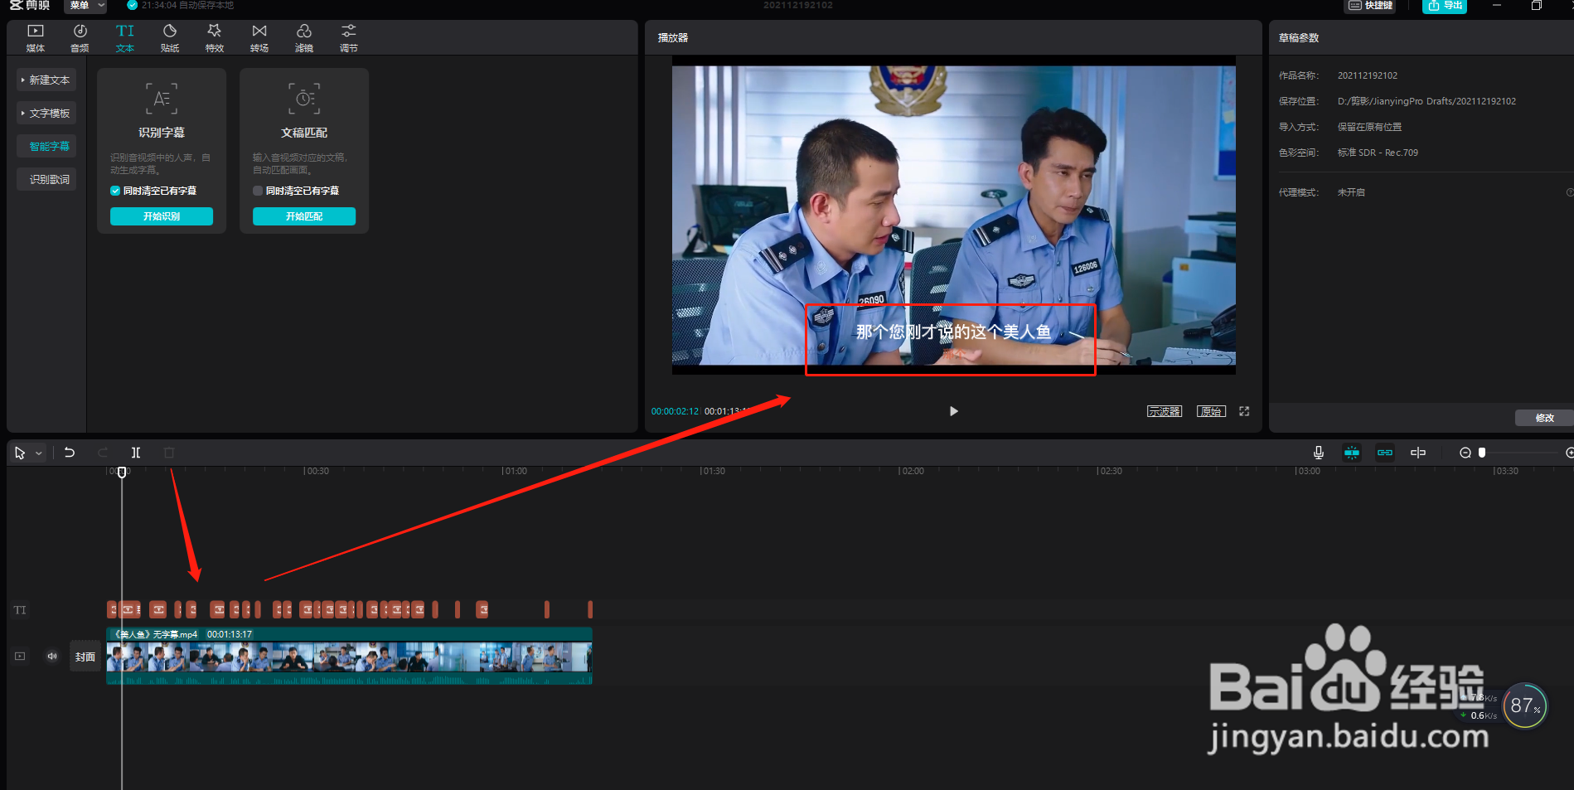Viewport: 1574px width, 790px height.
Task: Toggle preview axis icon
Action: click(x=1418, y=453)
